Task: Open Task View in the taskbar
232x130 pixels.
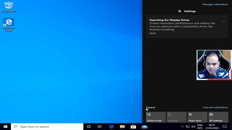Action: coord(100,127)
